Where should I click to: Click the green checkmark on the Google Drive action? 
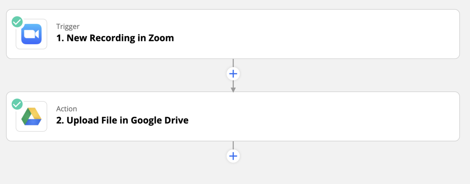click(x=17, y=104)
